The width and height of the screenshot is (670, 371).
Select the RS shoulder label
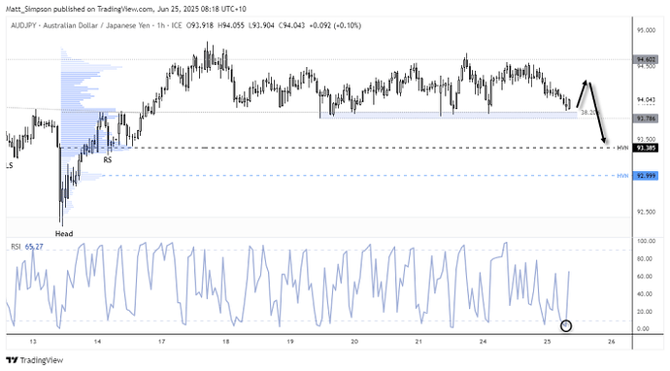coord(107,160)
